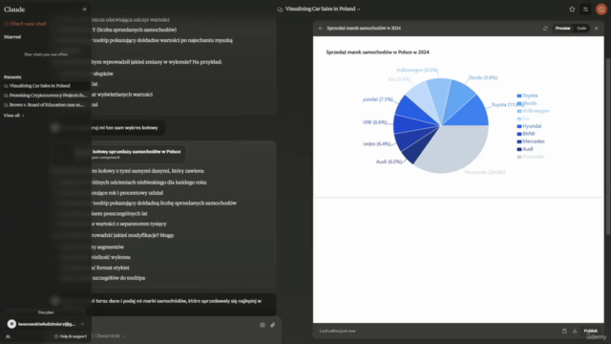This screenshot has height=344, width=611.
Task: Toggle Volkswagen legend entry
Action: click(533, 111)
